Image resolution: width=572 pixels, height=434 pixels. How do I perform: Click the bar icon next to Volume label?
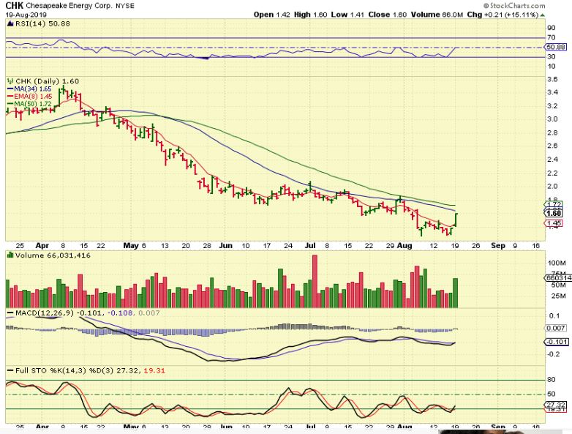click(10, 255)
